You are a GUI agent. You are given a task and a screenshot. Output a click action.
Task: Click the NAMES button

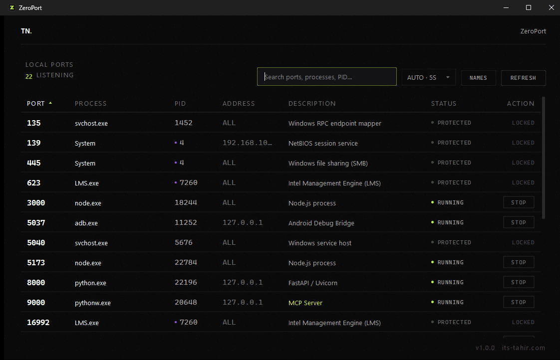[478, 78]
